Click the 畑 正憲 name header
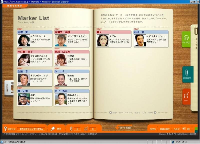200x144 pixels. [x=34, y=91]
